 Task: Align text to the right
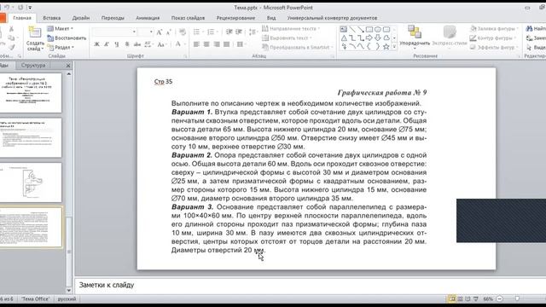pos(217,44)
